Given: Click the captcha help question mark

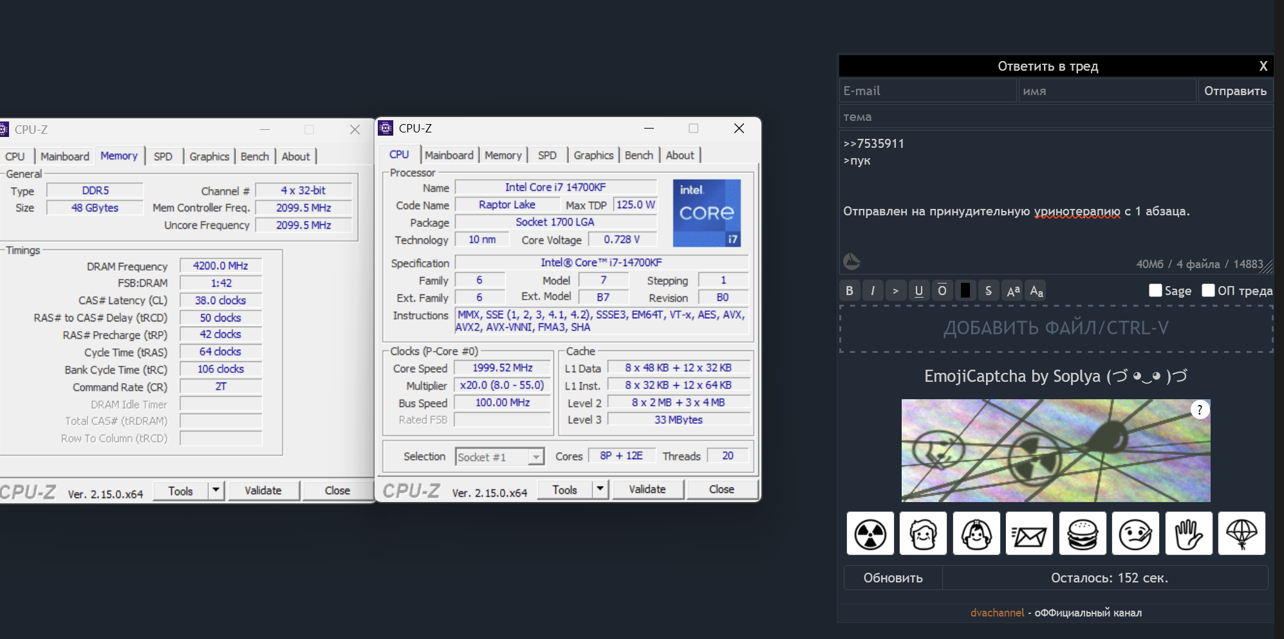Looking at the screenshot, I should 1200,410.
